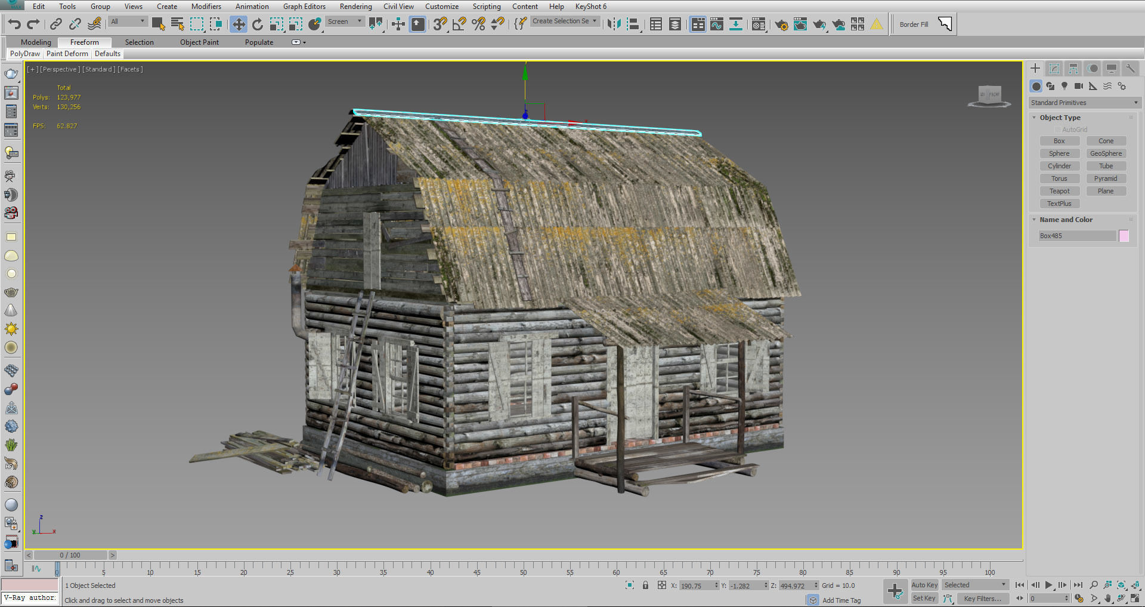The width and height of the screenshot is (1145, 607).
Task: Open the Scripting menu
Action: (487, 7)
